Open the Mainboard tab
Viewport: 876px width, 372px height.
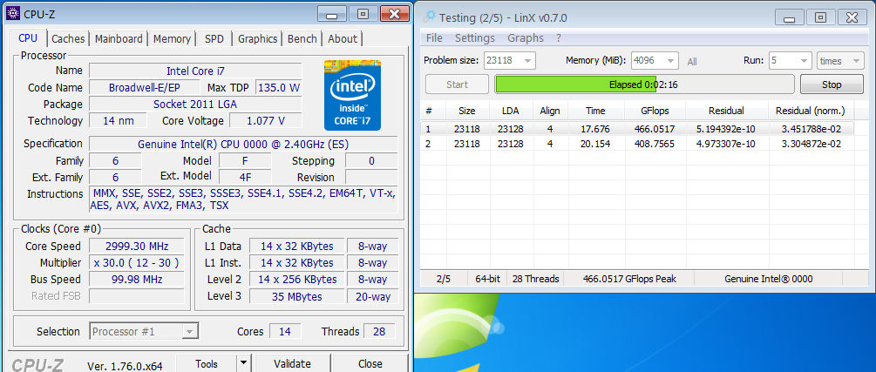[119, 39]
